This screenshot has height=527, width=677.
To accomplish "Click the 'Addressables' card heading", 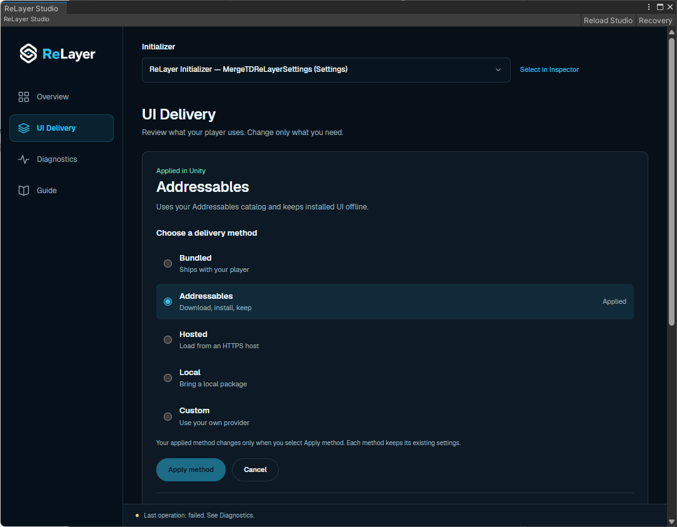I will coord(203,187).
